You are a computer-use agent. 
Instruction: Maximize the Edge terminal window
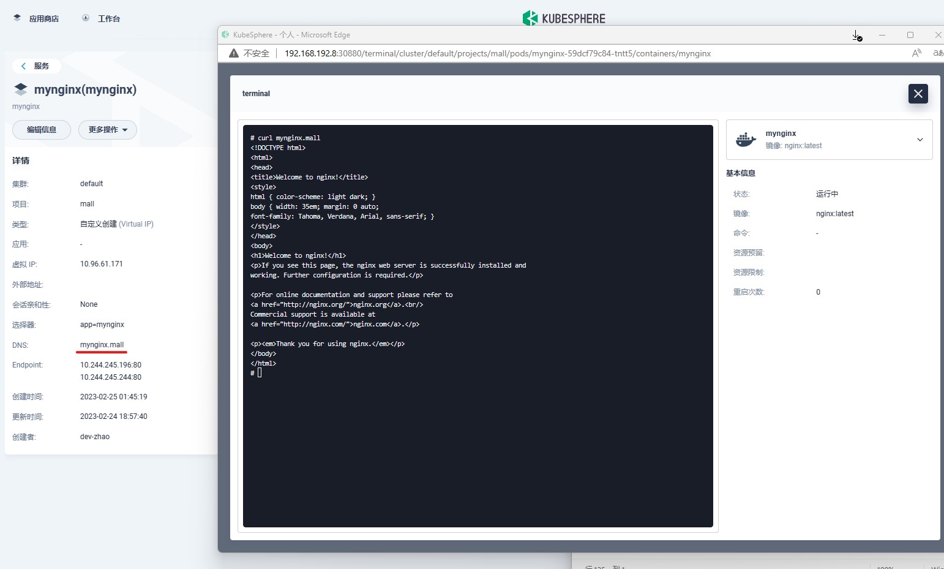[910, 35]
